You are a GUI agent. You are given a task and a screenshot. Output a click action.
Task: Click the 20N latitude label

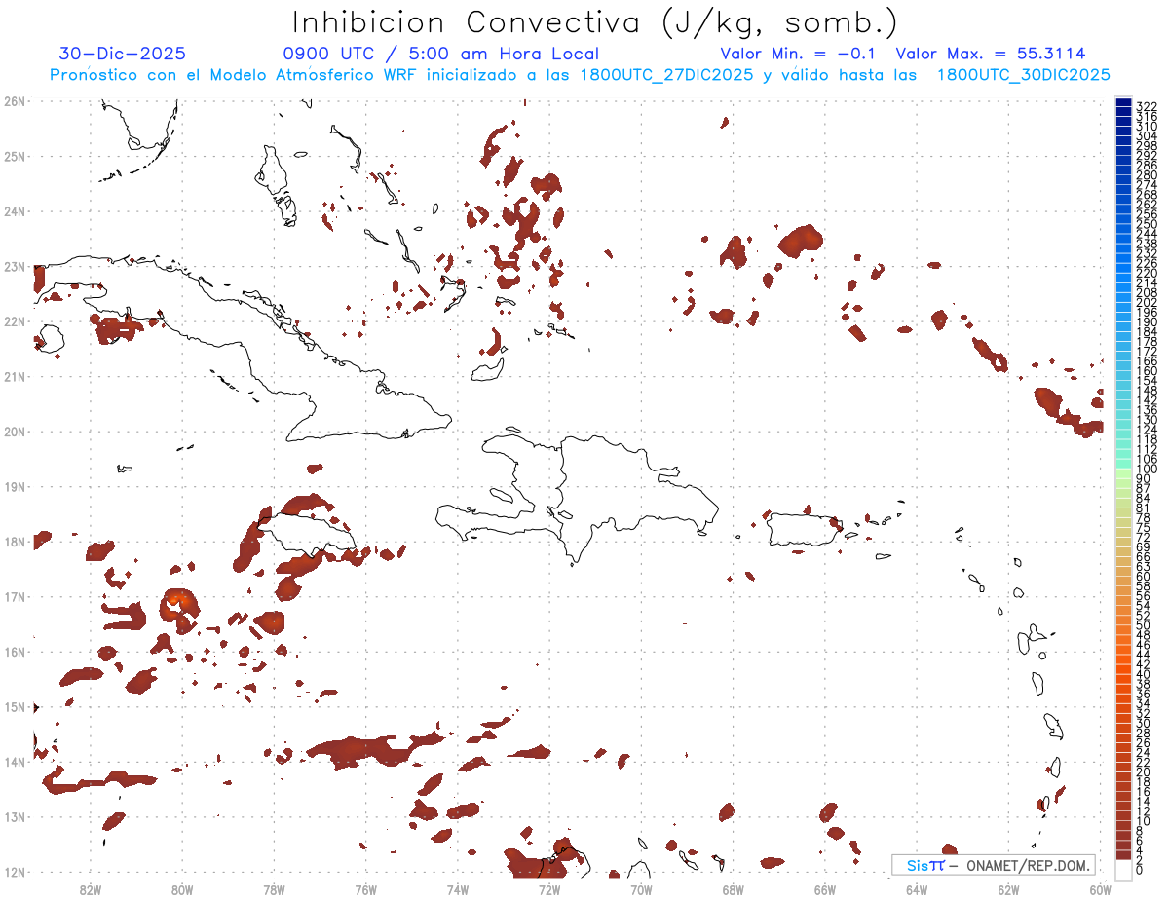[x=15, y=432]
